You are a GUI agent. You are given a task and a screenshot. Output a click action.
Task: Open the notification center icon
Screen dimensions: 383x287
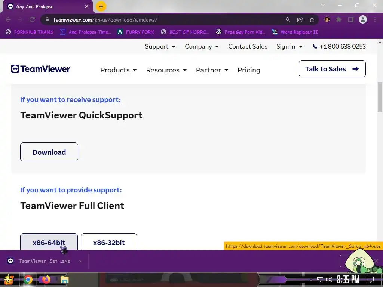[371, 280]
